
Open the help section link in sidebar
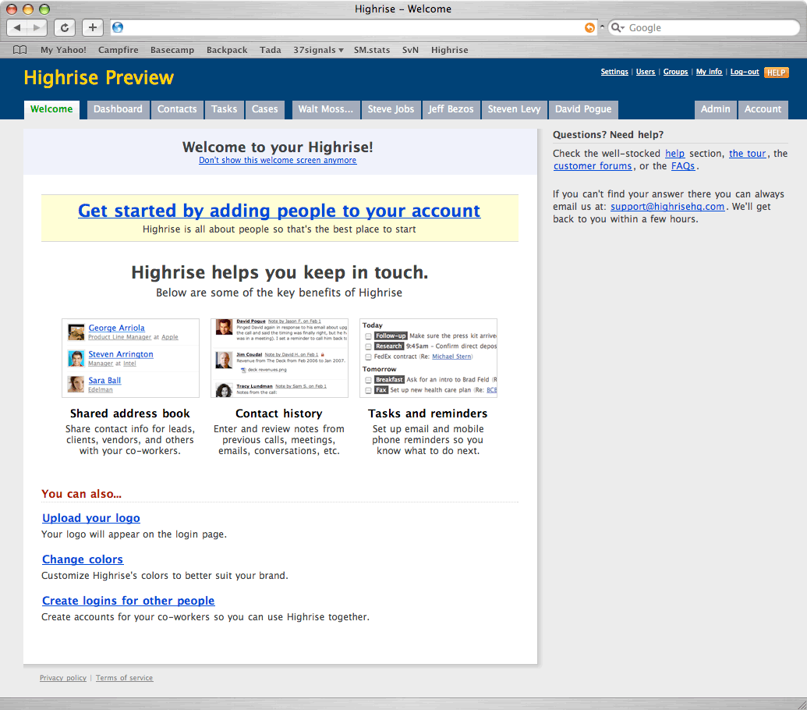674,154
